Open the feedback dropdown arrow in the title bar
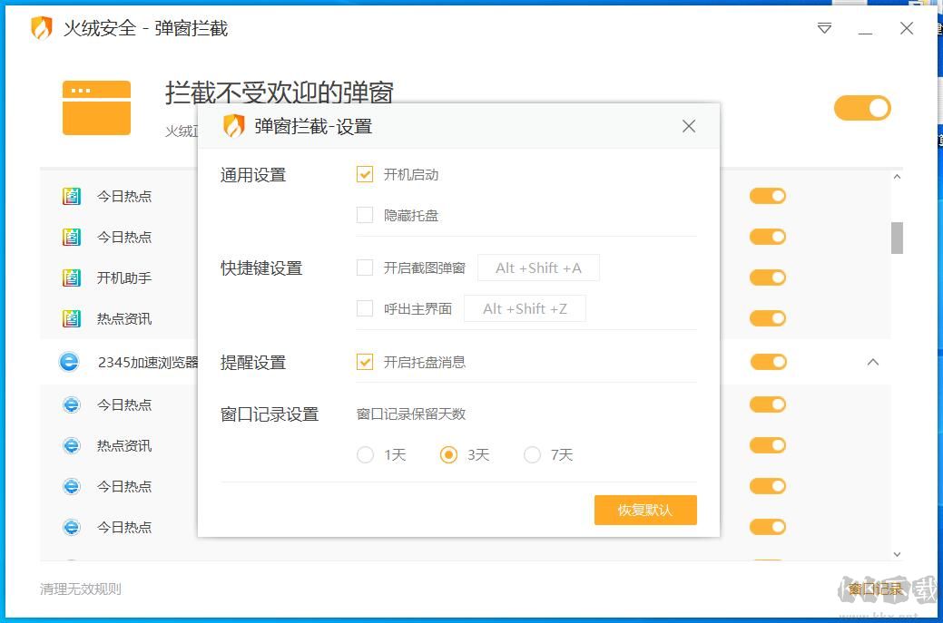The height and width of the screenshot is (623, 943). coord(823,28)
